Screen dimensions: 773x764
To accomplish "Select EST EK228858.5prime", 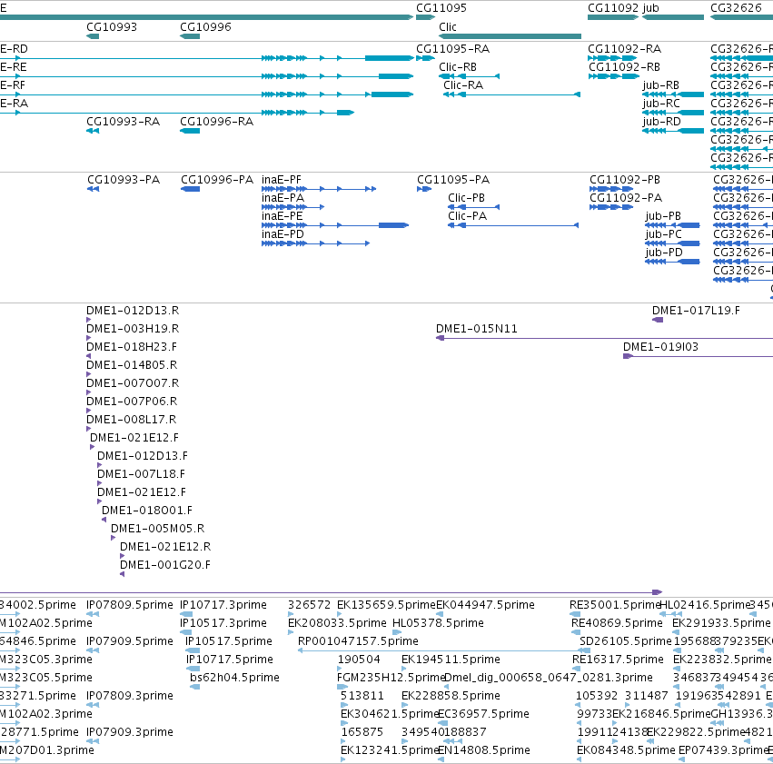I will (x=405, y=705).
